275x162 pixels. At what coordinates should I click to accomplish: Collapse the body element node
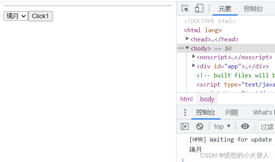coord(187,48)
